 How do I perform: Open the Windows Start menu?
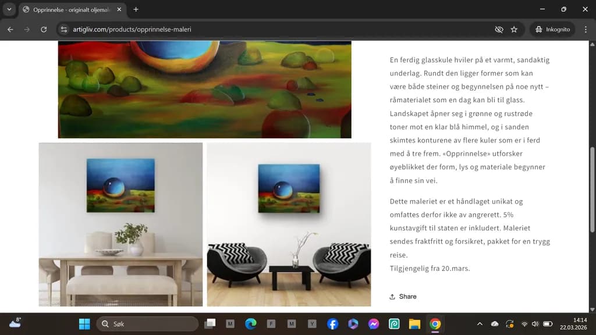[84, 324]
